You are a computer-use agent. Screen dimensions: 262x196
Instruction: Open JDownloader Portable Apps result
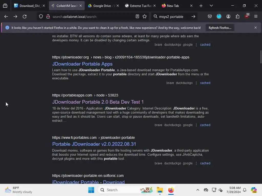(x=82, y=64)
